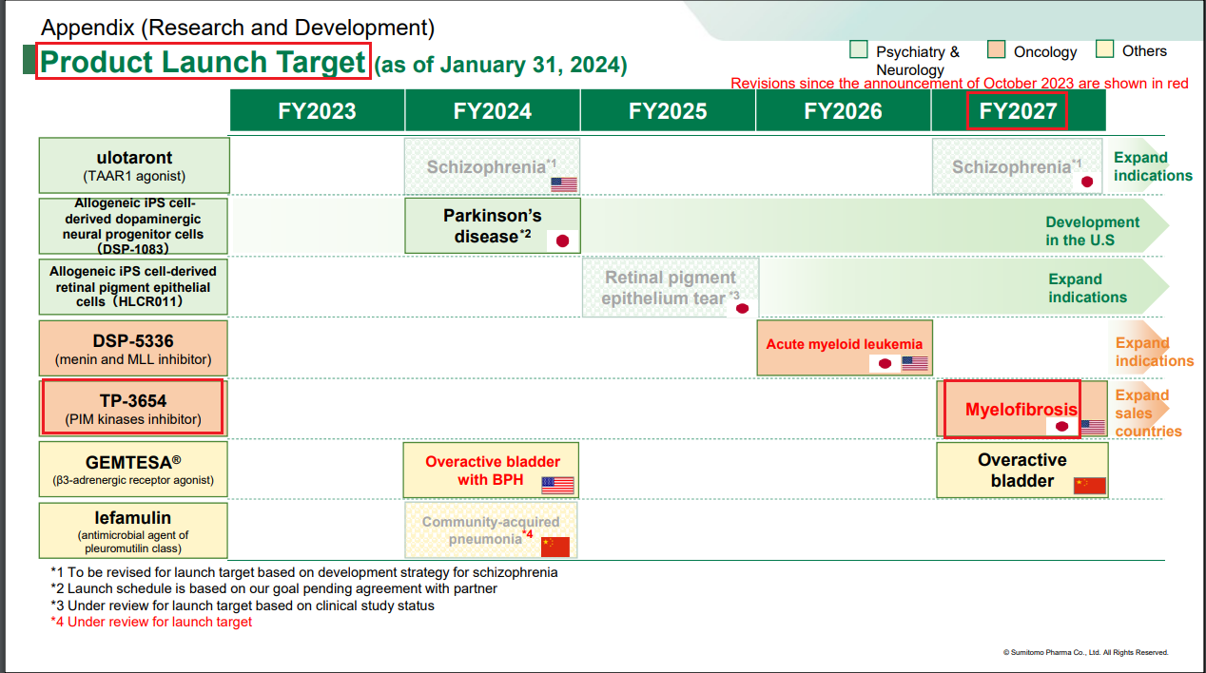Click the Oncology legend label
Viewport: 1206px width, 673px height.
coord(1045,52)
